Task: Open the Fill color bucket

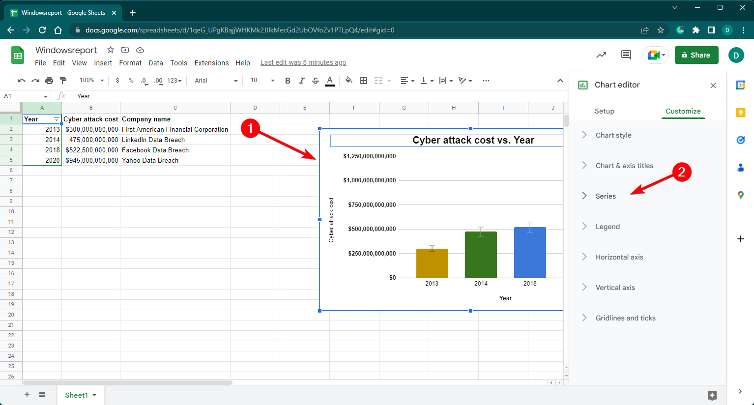Action: (x=348, y=81)
